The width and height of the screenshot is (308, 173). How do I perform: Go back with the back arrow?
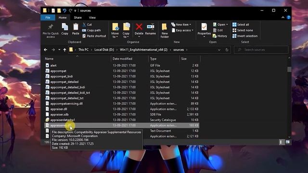click(46, 50)
